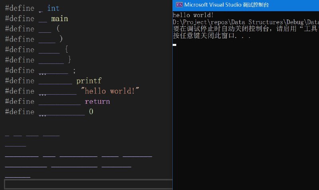The image size is (319, 190).
Task: Click the 'hello world!' console output line
Action: tap(193, 15)
